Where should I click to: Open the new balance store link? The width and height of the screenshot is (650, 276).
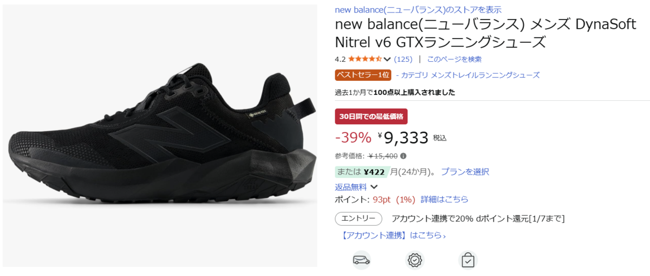click(x=418, y=10)
